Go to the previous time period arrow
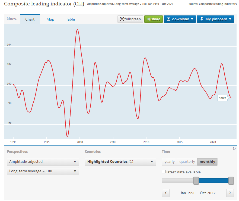239x201 pixels. point(165,193)
